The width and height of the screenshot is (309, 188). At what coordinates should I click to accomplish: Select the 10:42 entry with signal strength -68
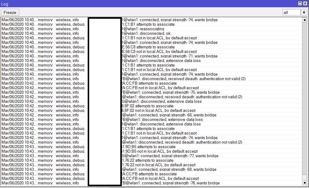pos(151,115)
